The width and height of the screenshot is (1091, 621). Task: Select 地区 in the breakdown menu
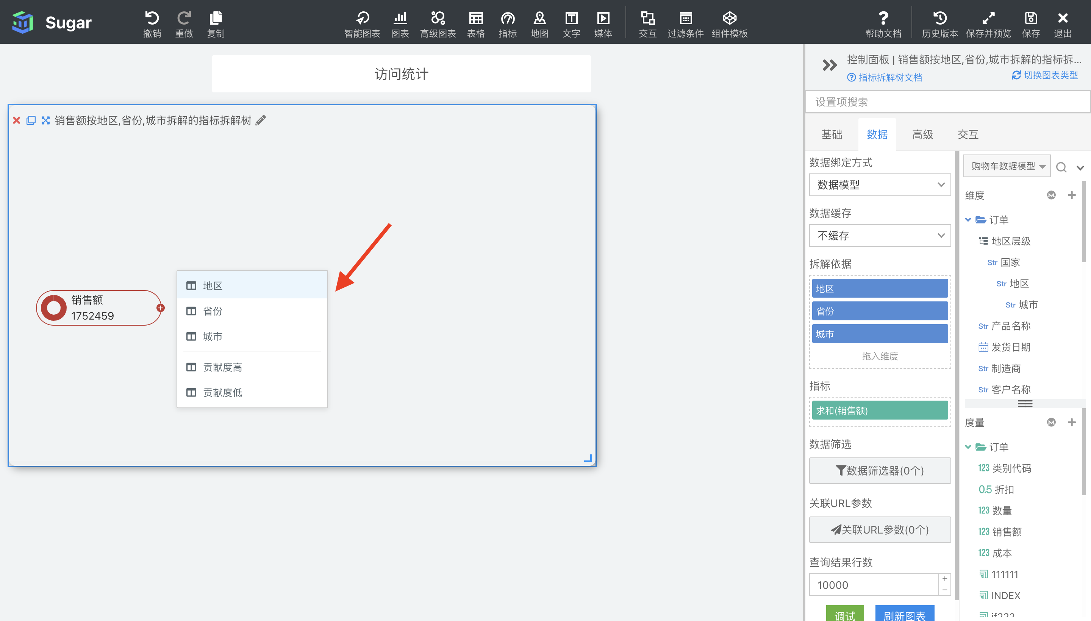click(x=252, y=286)
